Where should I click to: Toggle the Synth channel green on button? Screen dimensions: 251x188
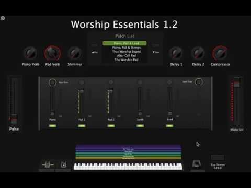(x=140, y=126)
